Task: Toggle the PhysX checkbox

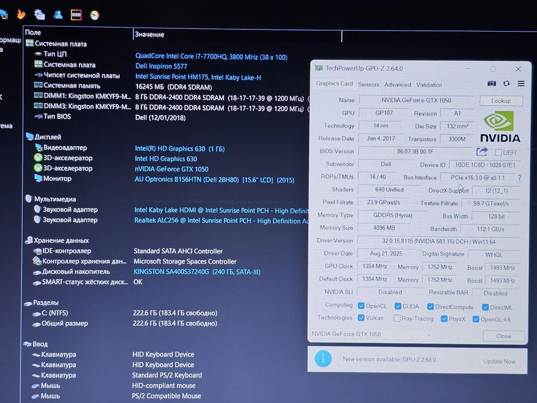Action: tap(444, 319)
